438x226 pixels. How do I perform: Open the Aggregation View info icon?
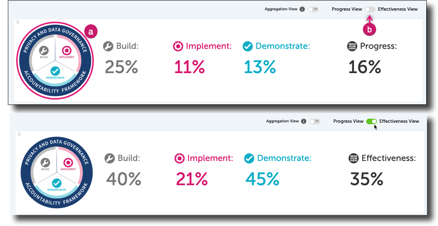(x=303, y=9)
